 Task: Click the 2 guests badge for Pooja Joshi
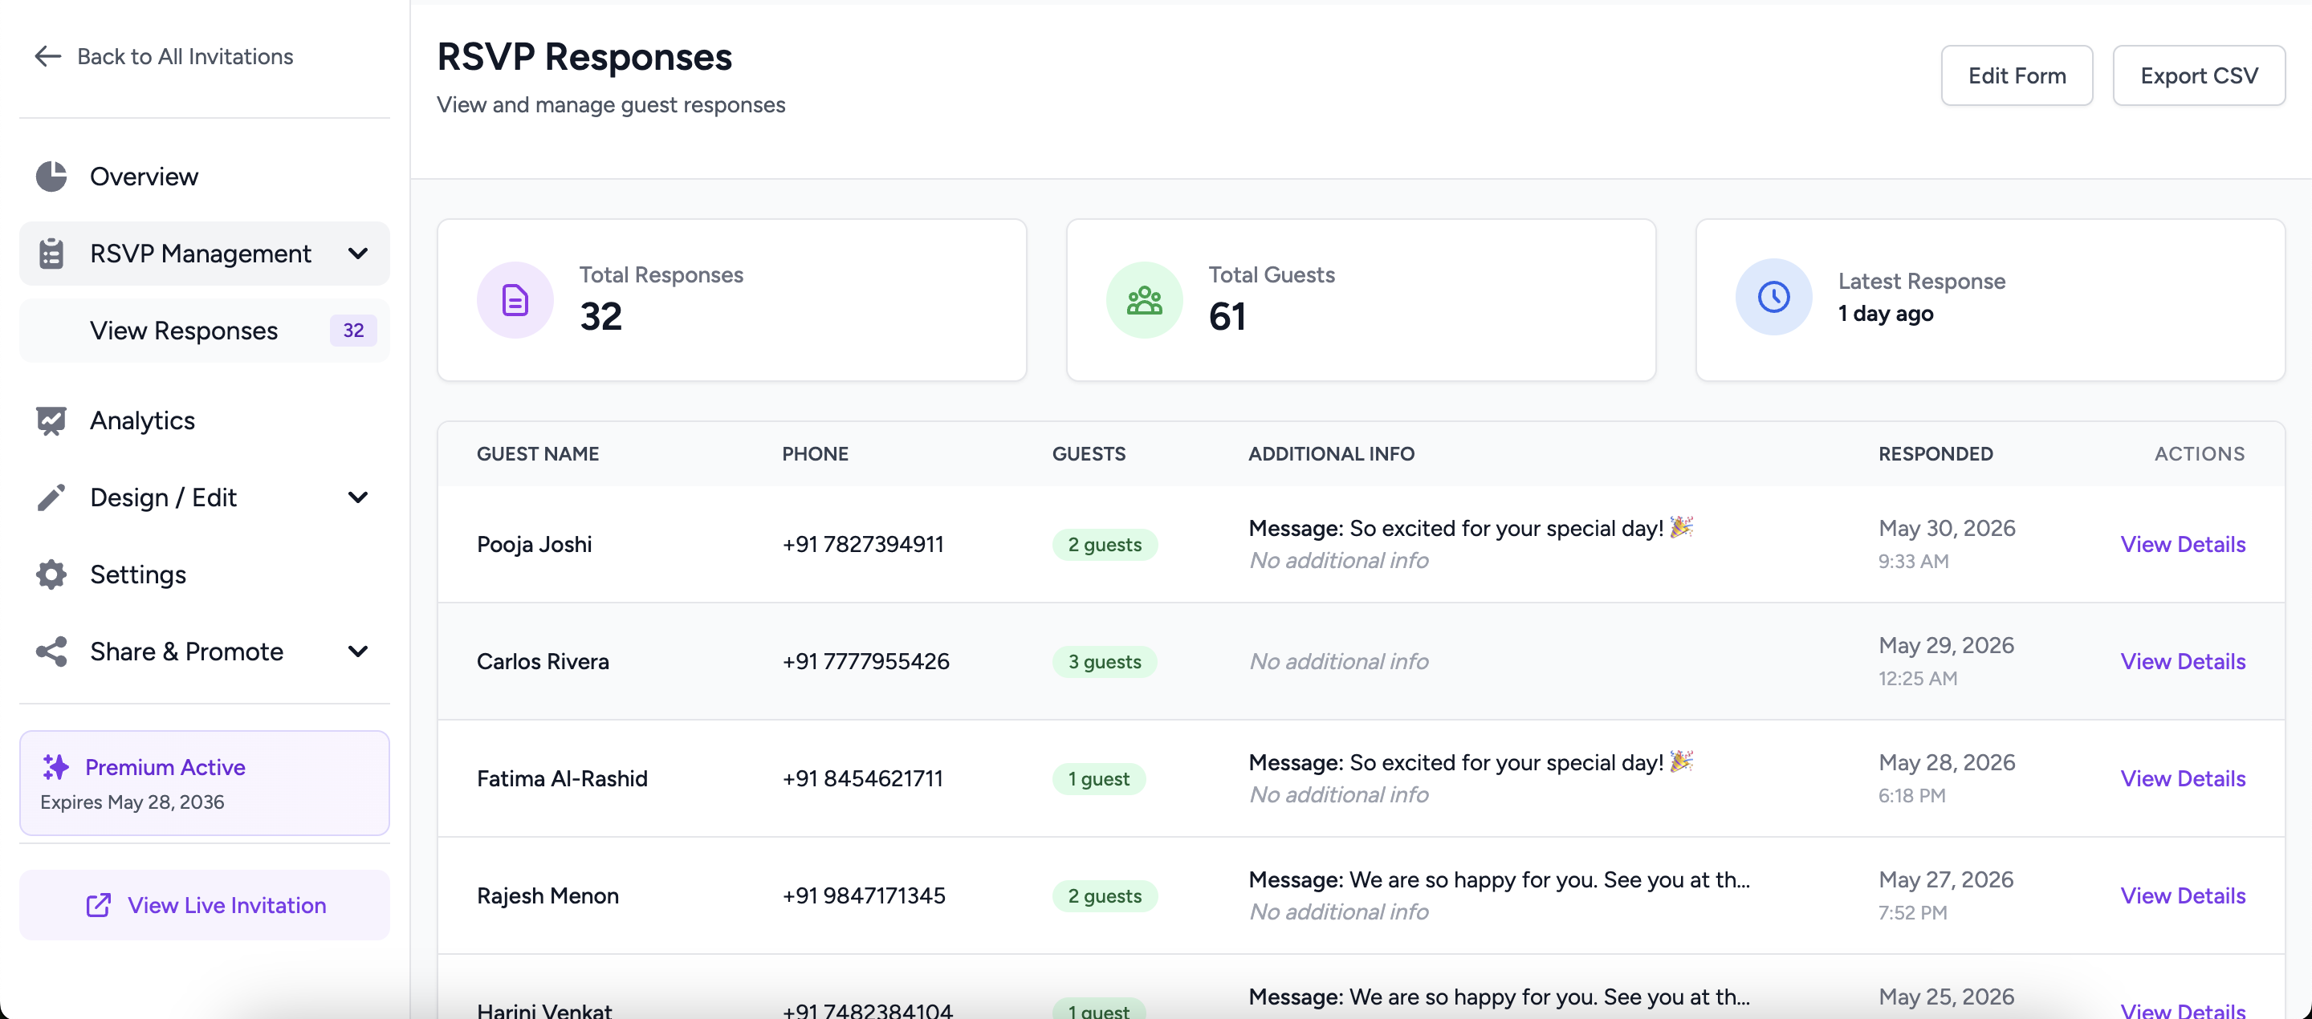click(1105, 545)
